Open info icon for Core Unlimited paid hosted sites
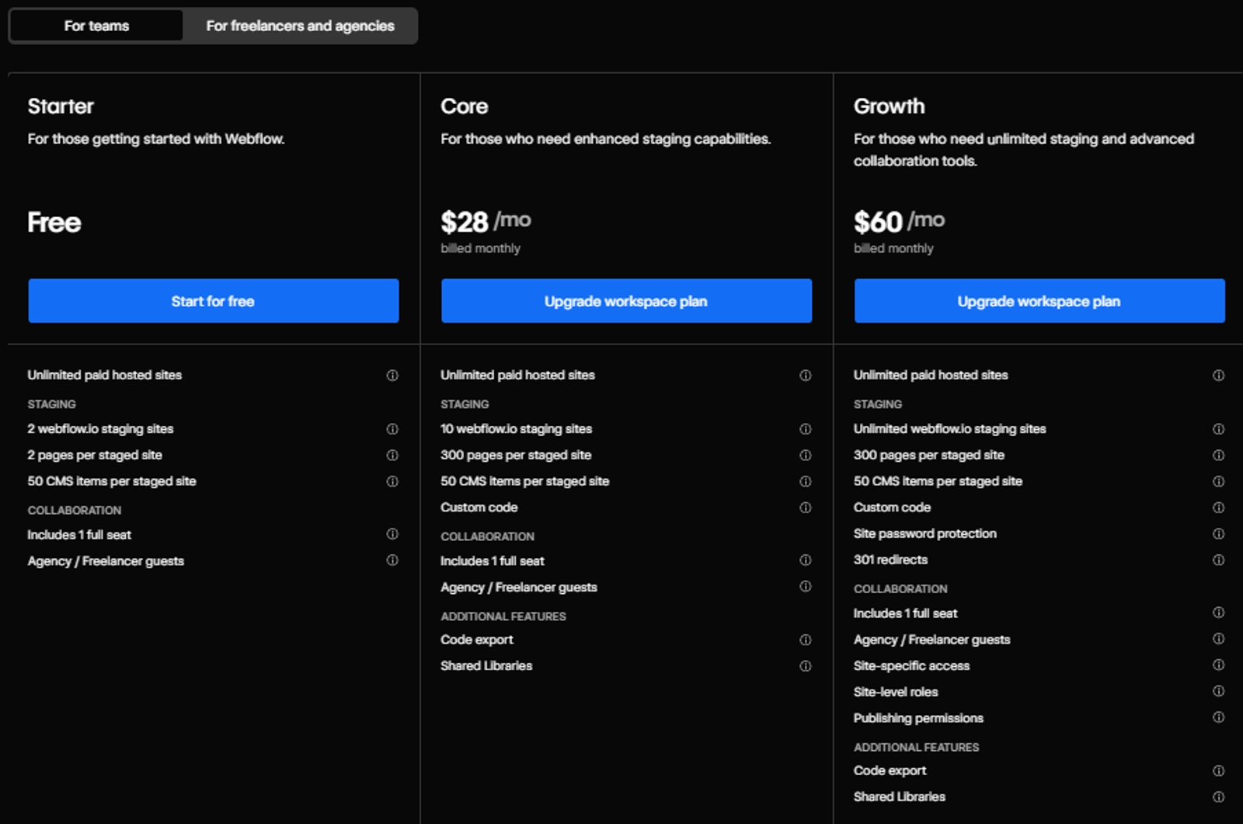Image resolution: width=1243 pixels, height=824 pixels. 806,375
